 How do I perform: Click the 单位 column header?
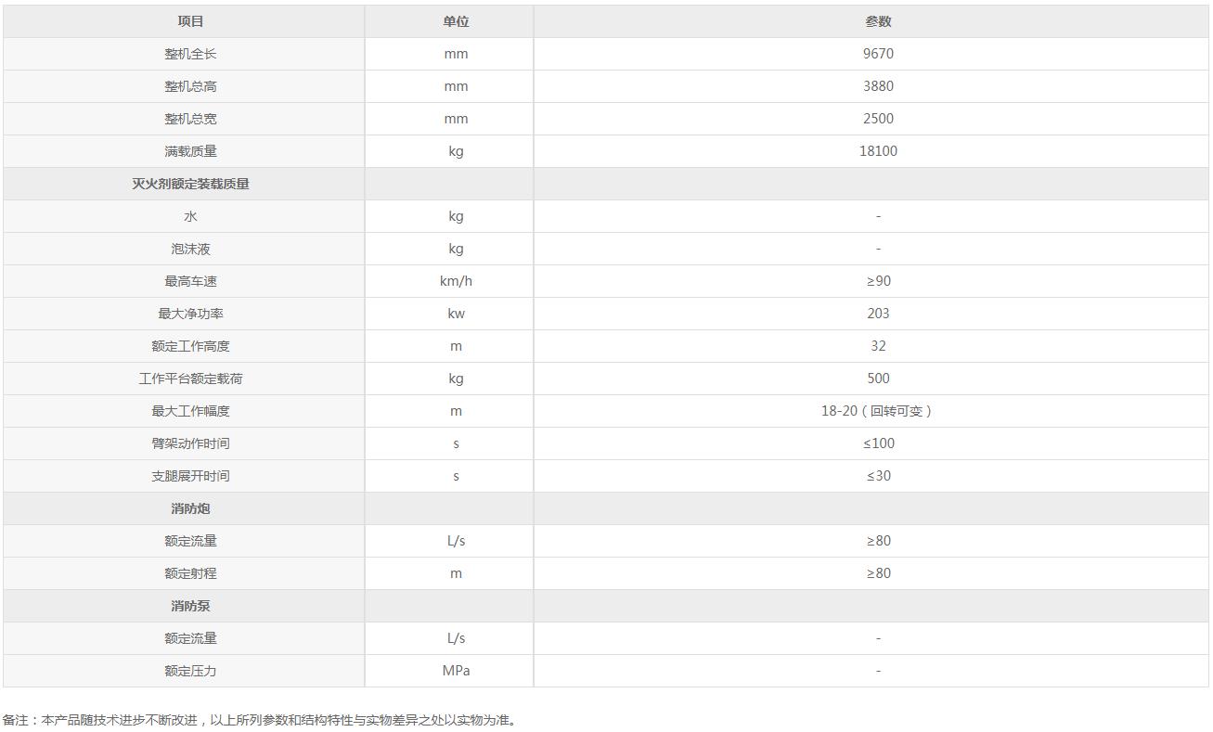[456, 21]
